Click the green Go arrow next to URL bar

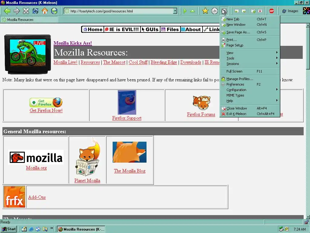185,11
